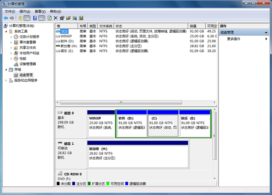
Task: Click the blue Help question mark icon
Action: pyautogui.click(x=35, y=18)
